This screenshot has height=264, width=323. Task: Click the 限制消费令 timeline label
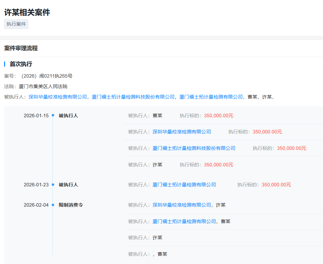[x=71, y=205]
